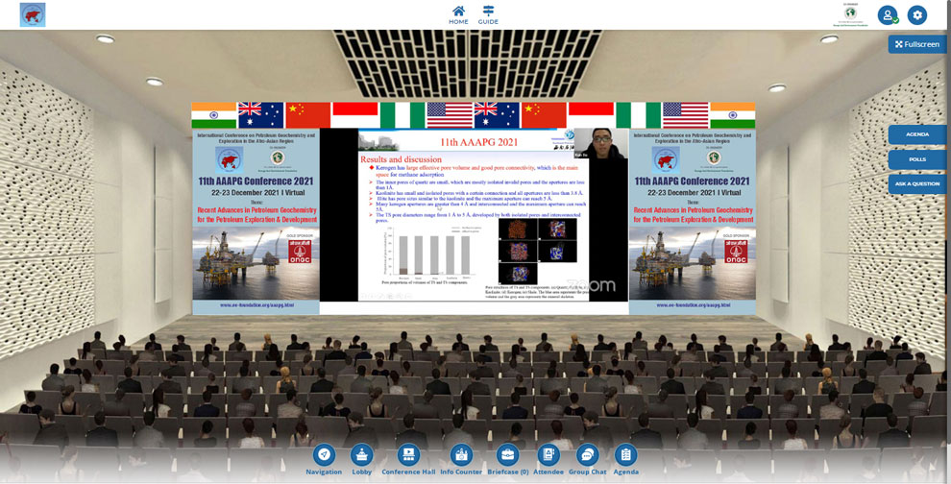Click the pore structure image grid on the slide
The height and width of the screenshot is (484, 951).
tap(537, 251)
